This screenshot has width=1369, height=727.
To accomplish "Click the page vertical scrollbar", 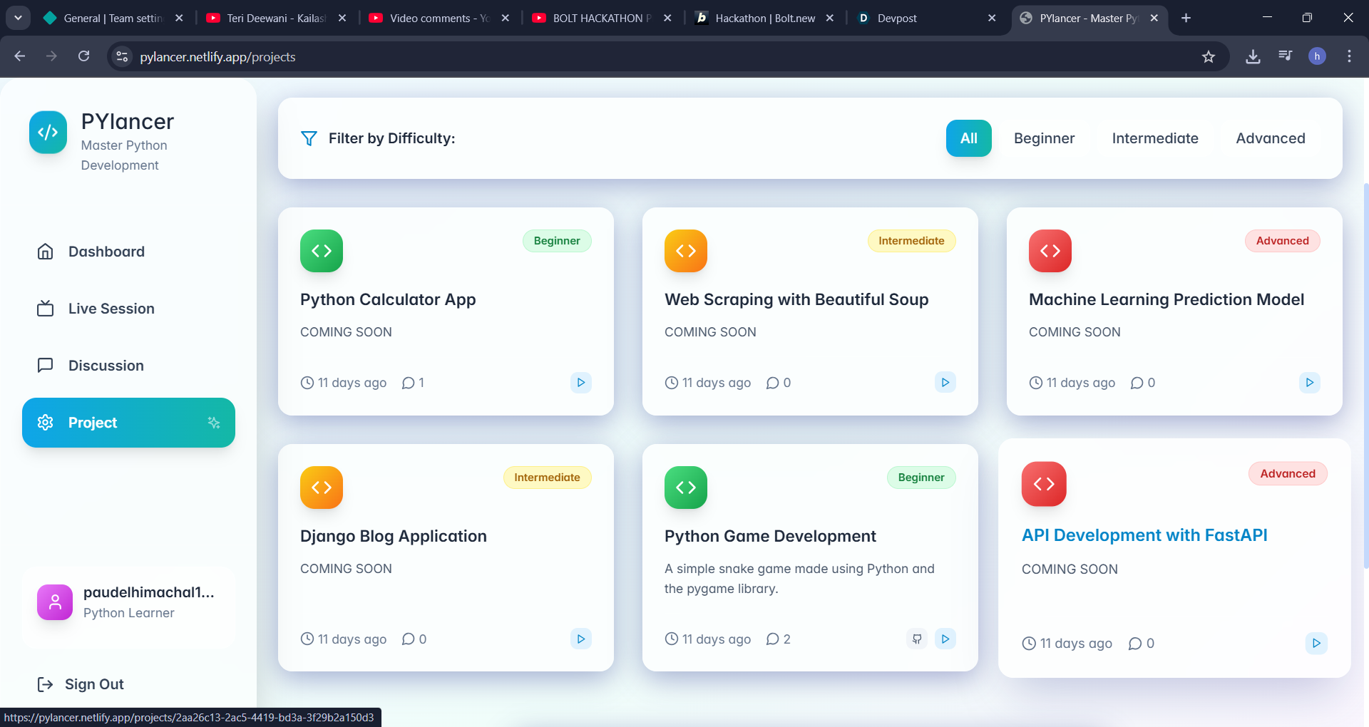I will tap(1365, 376).
